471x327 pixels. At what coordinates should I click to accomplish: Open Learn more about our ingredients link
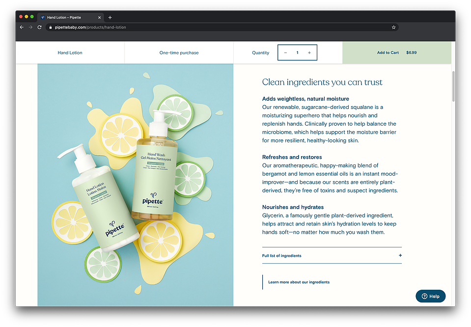(x=299, y=282)
